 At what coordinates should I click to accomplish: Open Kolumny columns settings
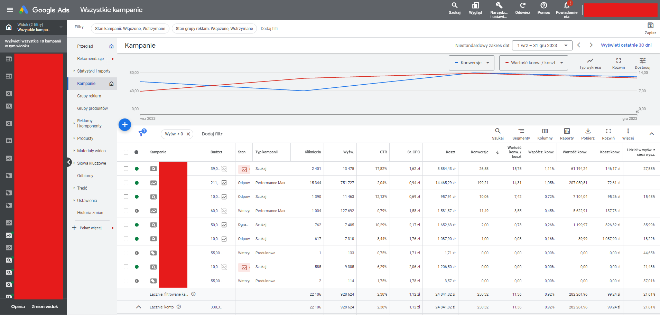545,134
